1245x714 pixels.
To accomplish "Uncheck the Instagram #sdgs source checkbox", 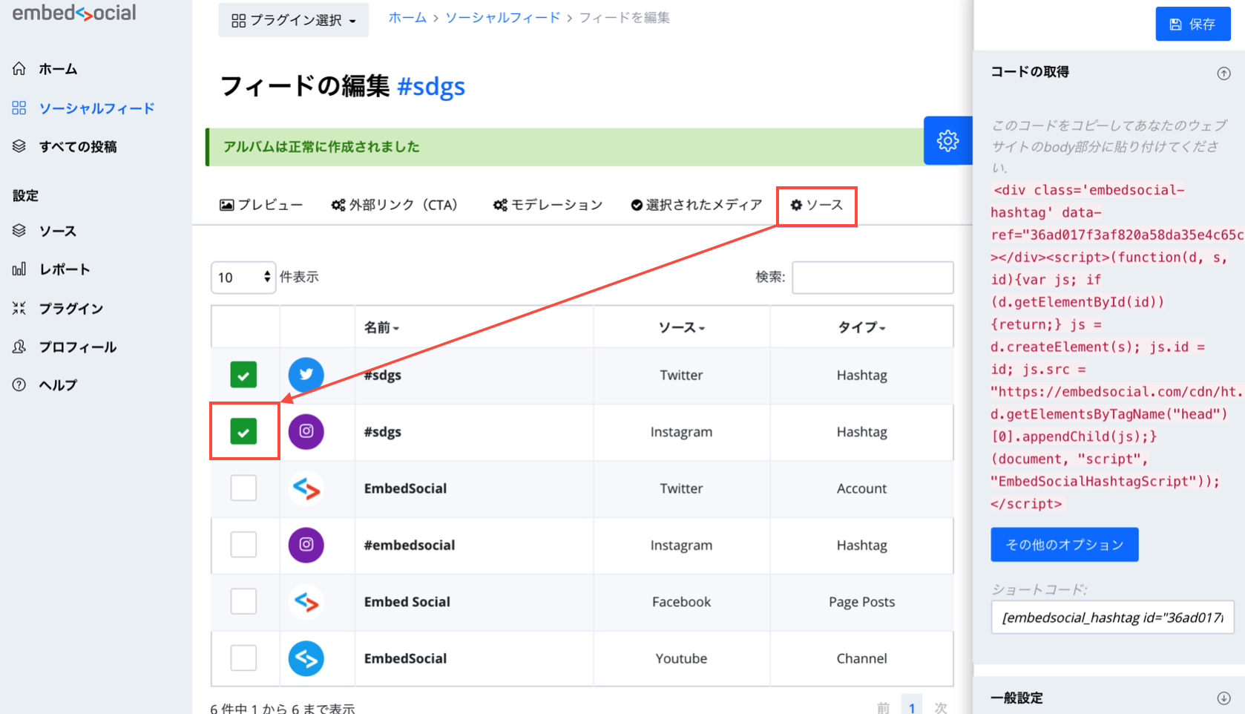I will 243,431.
